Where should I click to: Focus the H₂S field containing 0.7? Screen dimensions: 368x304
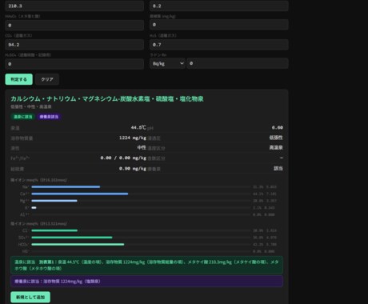(219, 45)
